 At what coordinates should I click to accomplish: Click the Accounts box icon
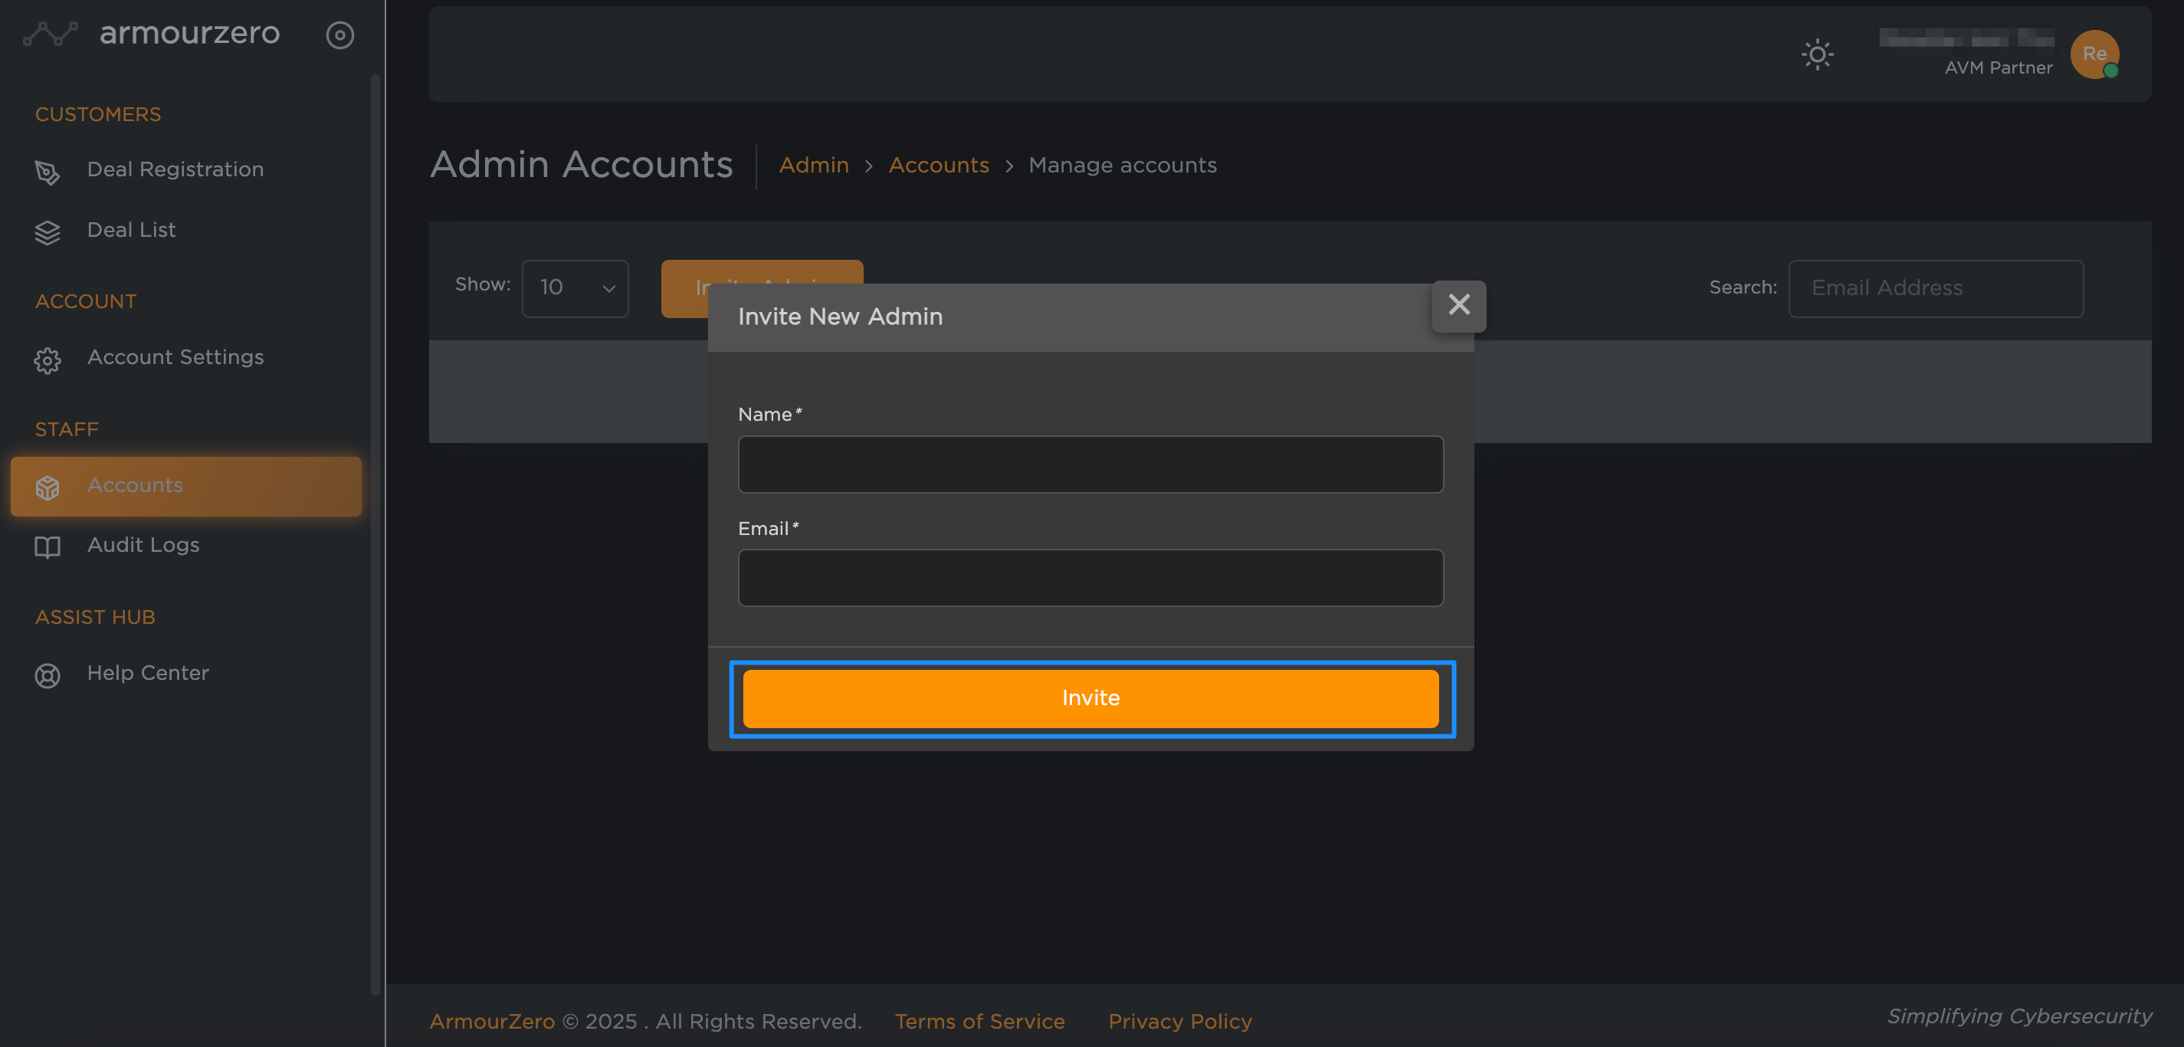[48, 487]
